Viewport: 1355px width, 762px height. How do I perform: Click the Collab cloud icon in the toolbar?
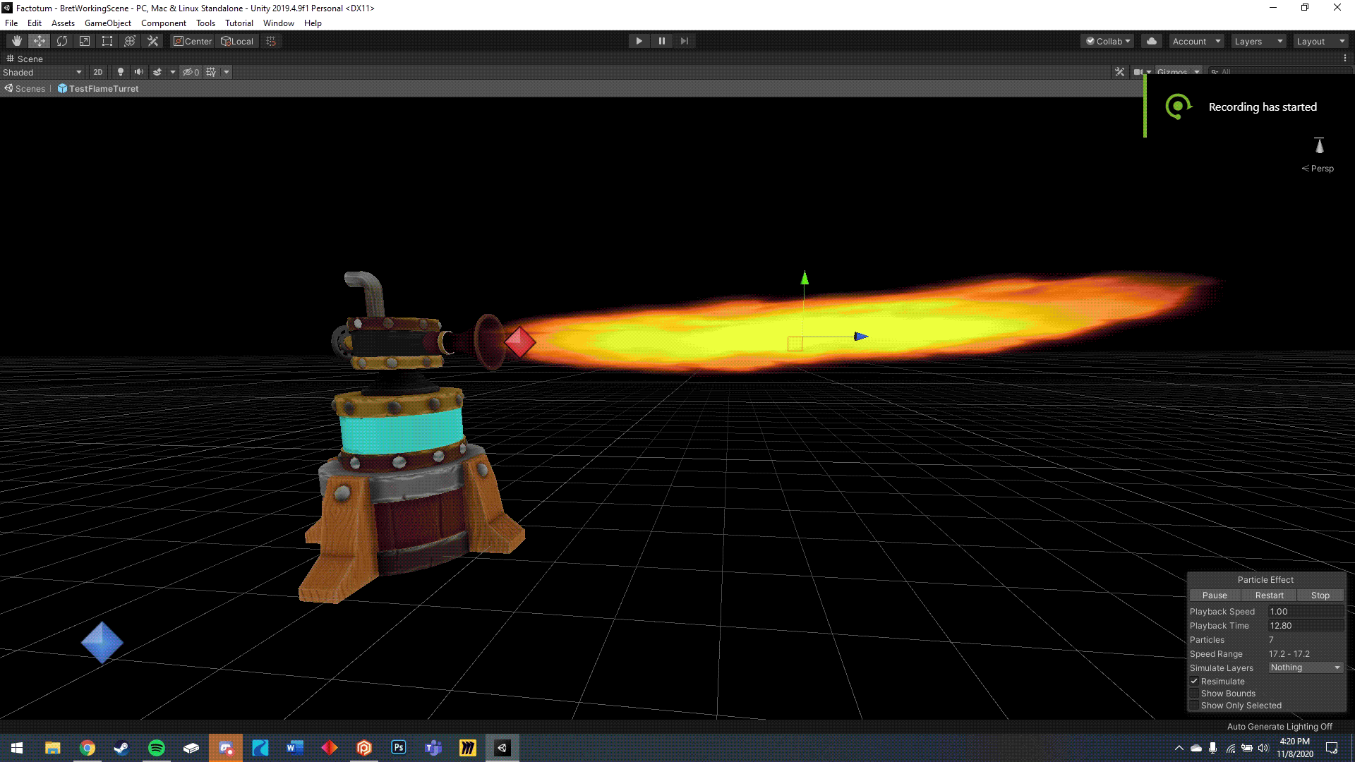[1151, 40]
